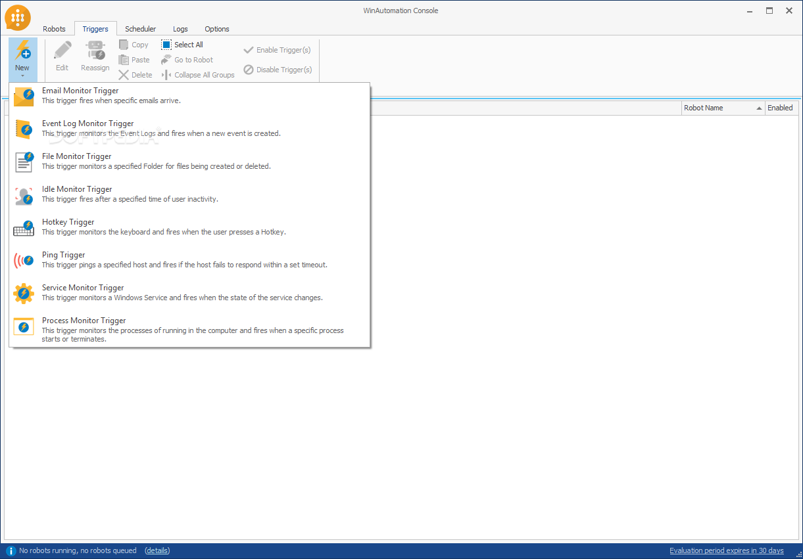
Task: Open the Scheduler tab
Action: click(x=141, y=29)
